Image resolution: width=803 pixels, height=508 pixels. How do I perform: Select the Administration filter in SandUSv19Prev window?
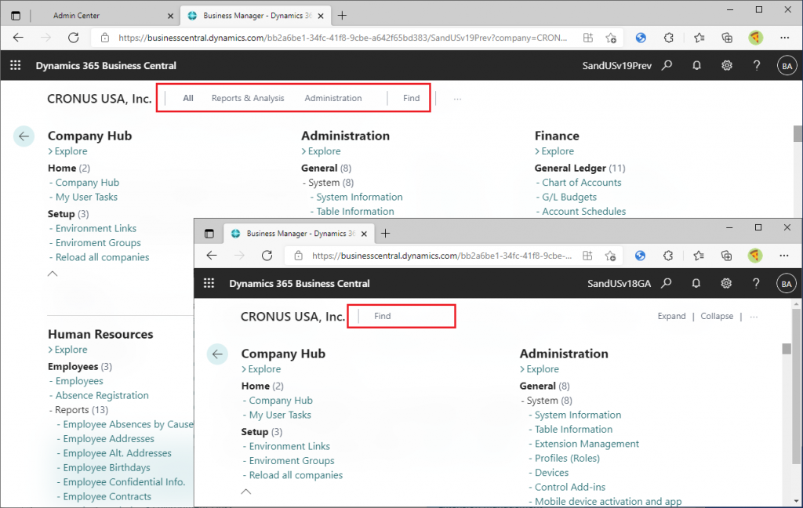[333, 98]
